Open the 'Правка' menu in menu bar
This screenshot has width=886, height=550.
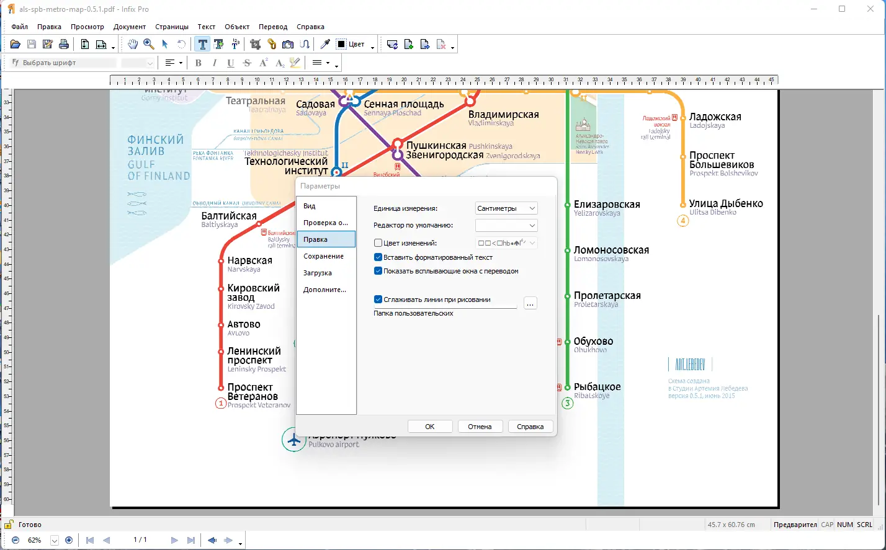pos(49,27)
